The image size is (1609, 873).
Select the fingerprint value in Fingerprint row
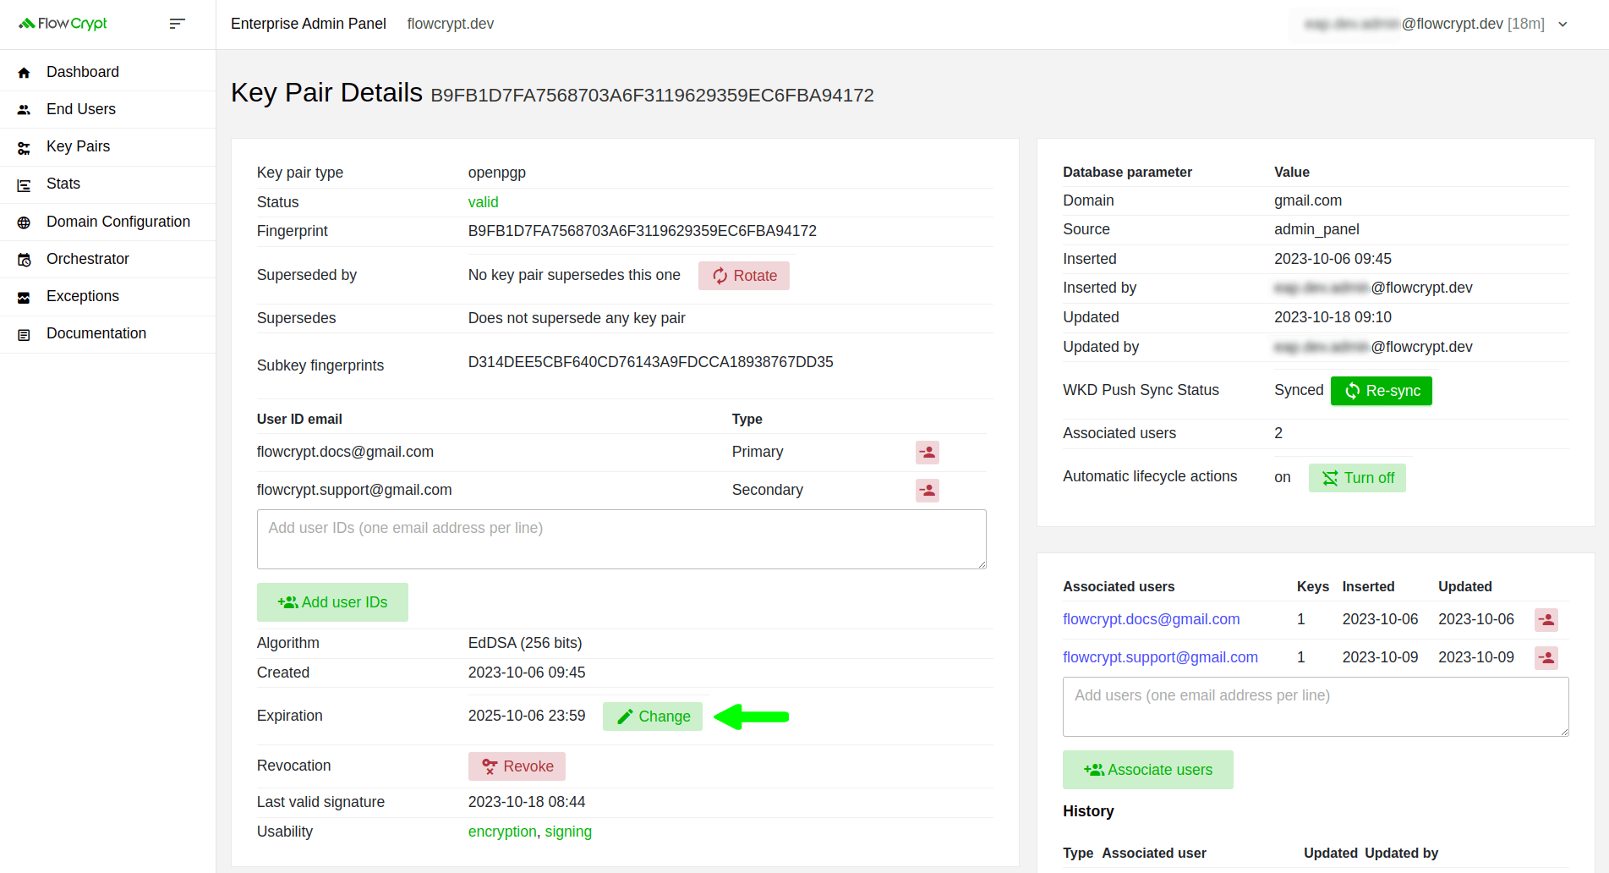(643, 231)
